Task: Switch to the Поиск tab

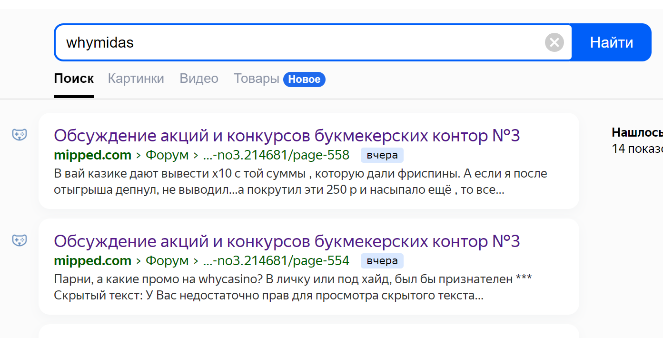Action: pos(74,79)
